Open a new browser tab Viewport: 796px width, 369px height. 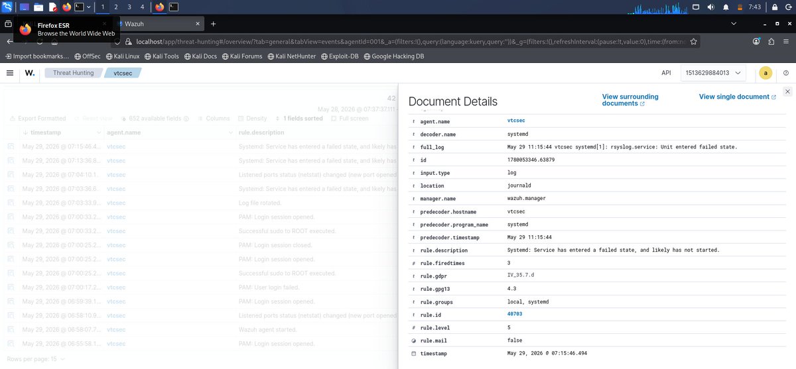click(214, 24)
